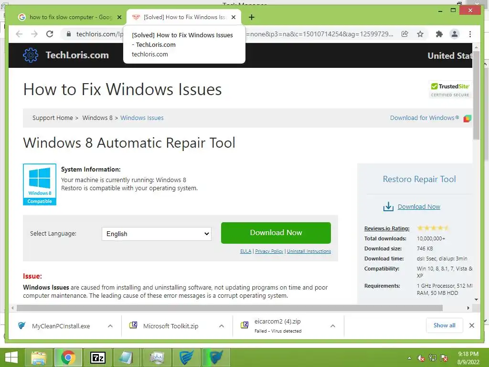Open the Windows 8 breadcrumb link
This screenshot has width=489, height=367.
point(97,118)
